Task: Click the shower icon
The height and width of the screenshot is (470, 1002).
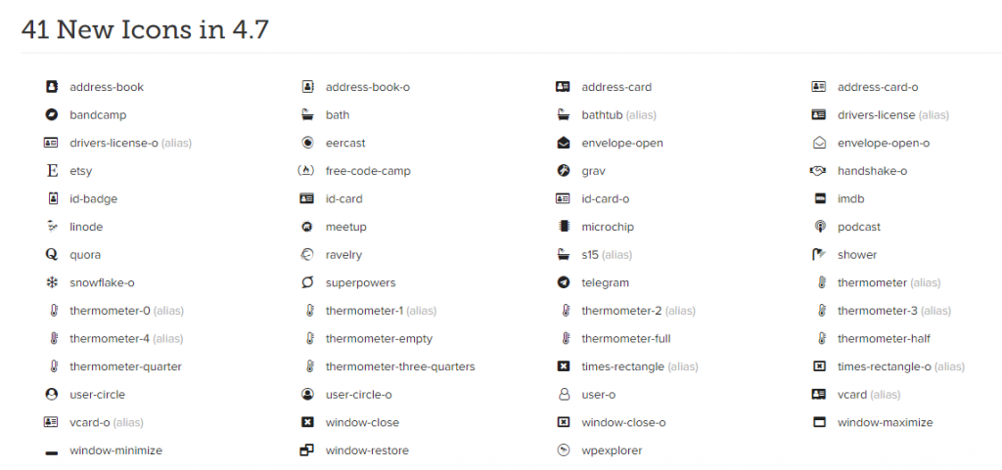Action: (x=819, y=254)
